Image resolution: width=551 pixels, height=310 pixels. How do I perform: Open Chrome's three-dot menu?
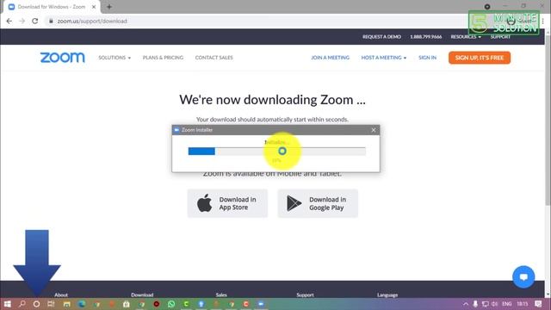[x=543, y=21]
